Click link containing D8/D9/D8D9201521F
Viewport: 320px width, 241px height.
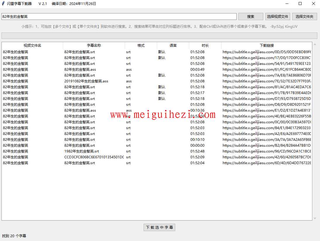coord(267,105)
